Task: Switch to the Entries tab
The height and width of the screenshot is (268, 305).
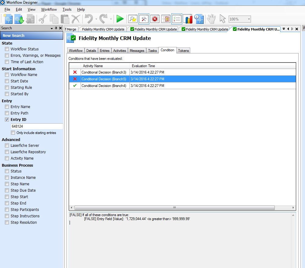Action: 105,51
